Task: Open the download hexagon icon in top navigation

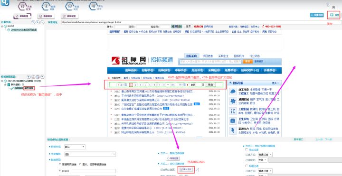Action: (x=46, y=6)
